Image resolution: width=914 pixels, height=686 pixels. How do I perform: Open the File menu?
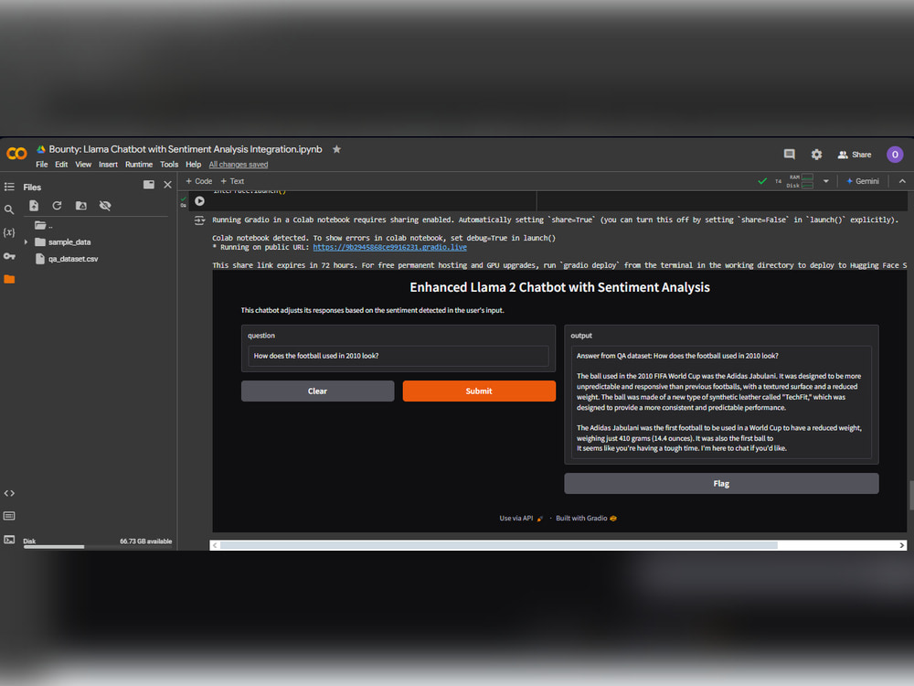[x=41, y=165]
